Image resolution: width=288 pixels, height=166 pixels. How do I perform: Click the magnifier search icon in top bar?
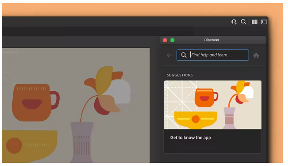tap(244, 22)
